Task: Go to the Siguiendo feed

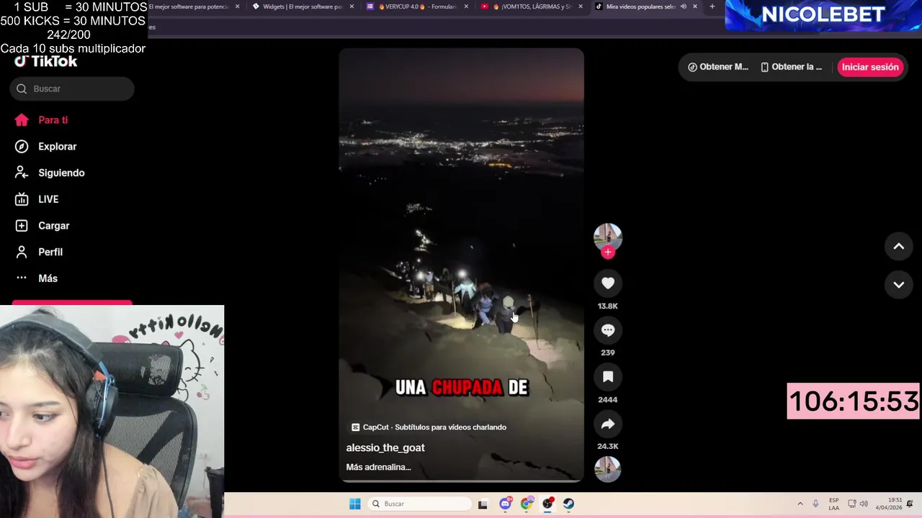Action: tap(50, 173)
